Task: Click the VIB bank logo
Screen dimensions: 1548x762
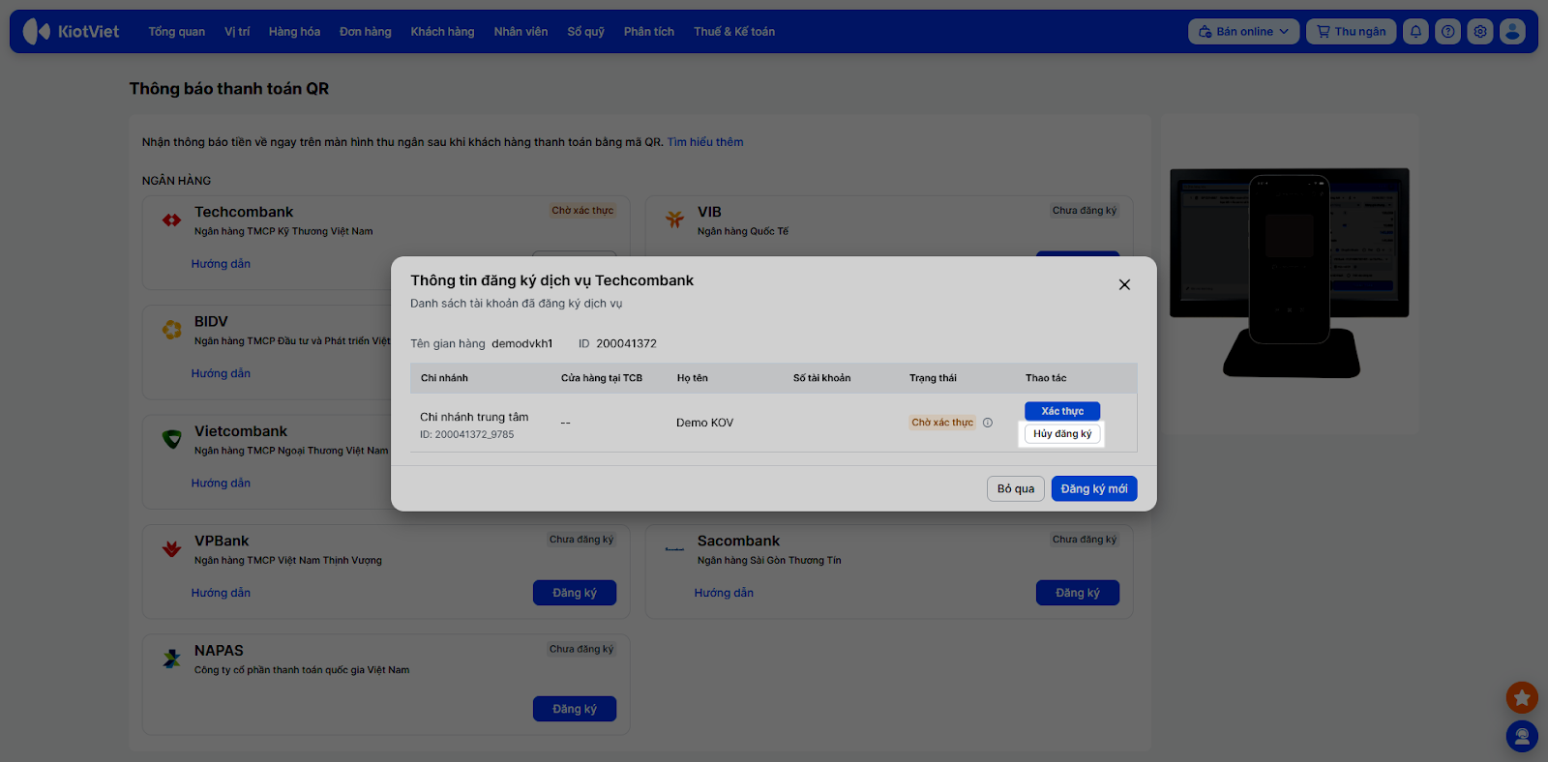Action: pos(674,220)
